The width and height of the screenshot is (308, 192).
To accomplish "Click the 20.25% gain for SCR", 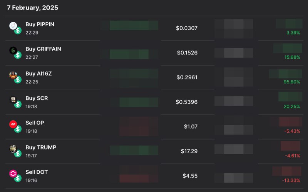I will [x=292, y=107].
